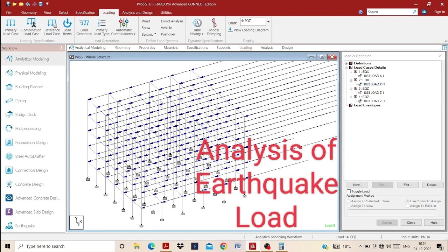The image size is (448, 252).
Task: Switch to the Supports page tab
Action: [x=223, y=48]
